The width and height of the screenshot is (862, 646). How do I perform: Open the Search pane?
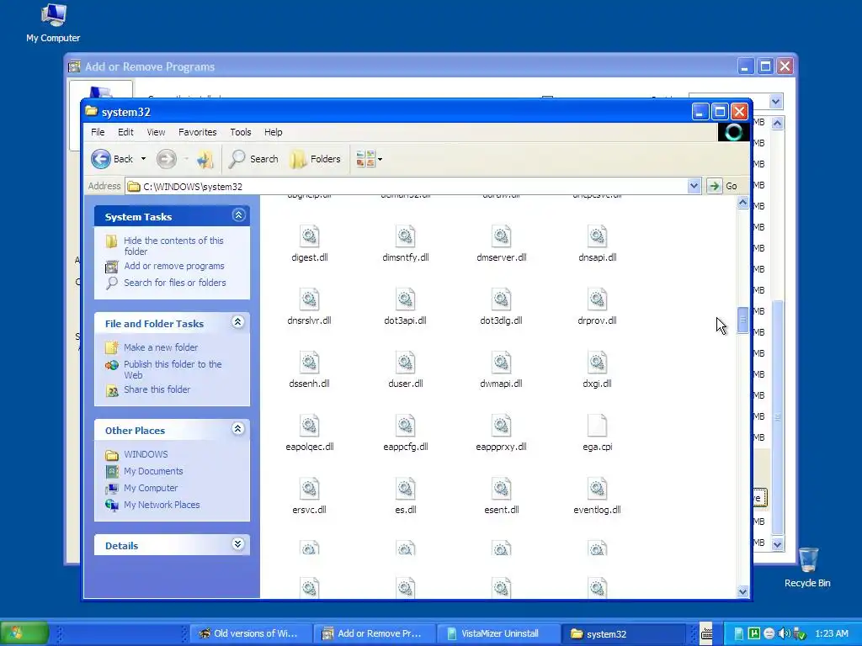pos(253,159)
